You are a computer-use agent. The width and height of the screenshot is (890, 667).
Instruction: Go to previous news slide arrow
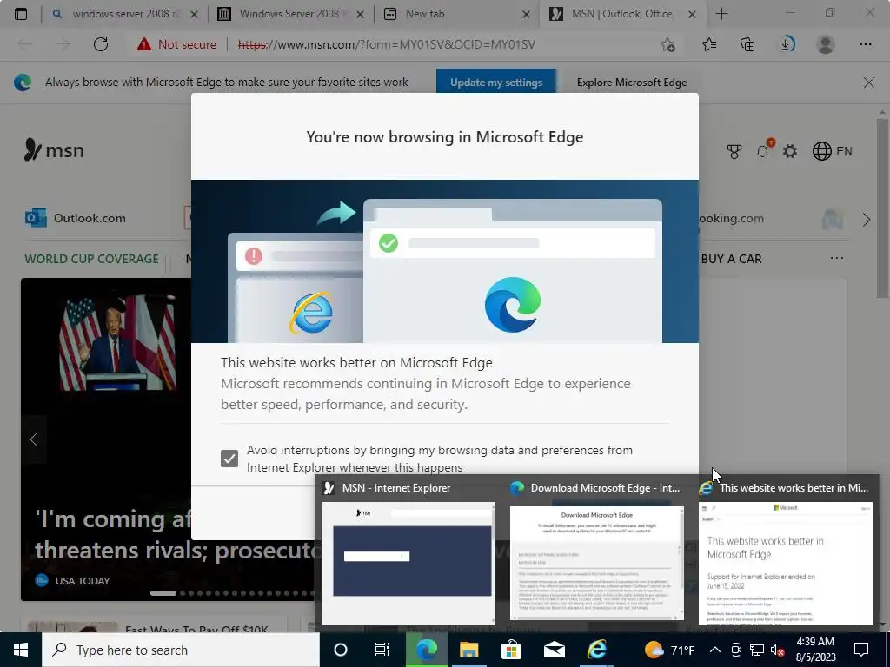34,439
